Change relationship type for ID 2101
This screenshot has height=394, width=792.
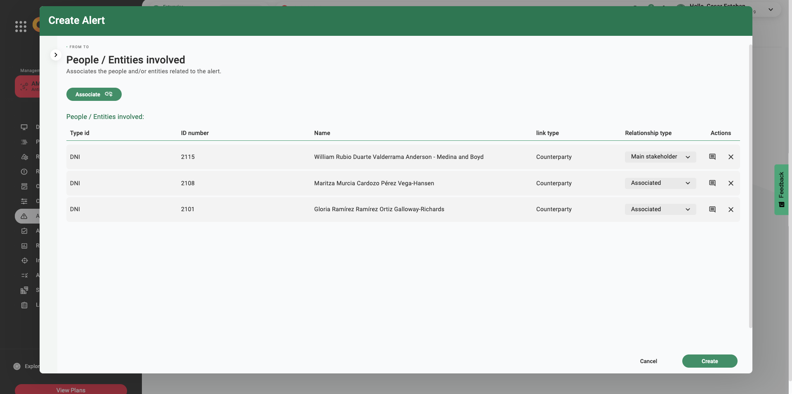[x=660, y=210]
